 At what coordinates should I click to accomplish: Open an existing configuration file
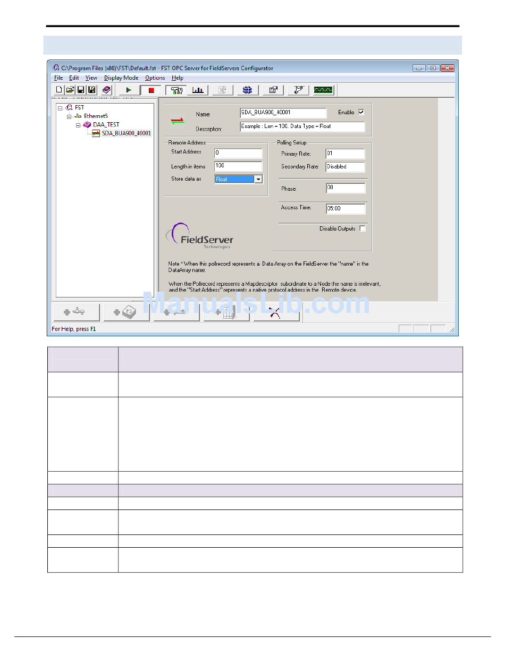tap(70, 90)
